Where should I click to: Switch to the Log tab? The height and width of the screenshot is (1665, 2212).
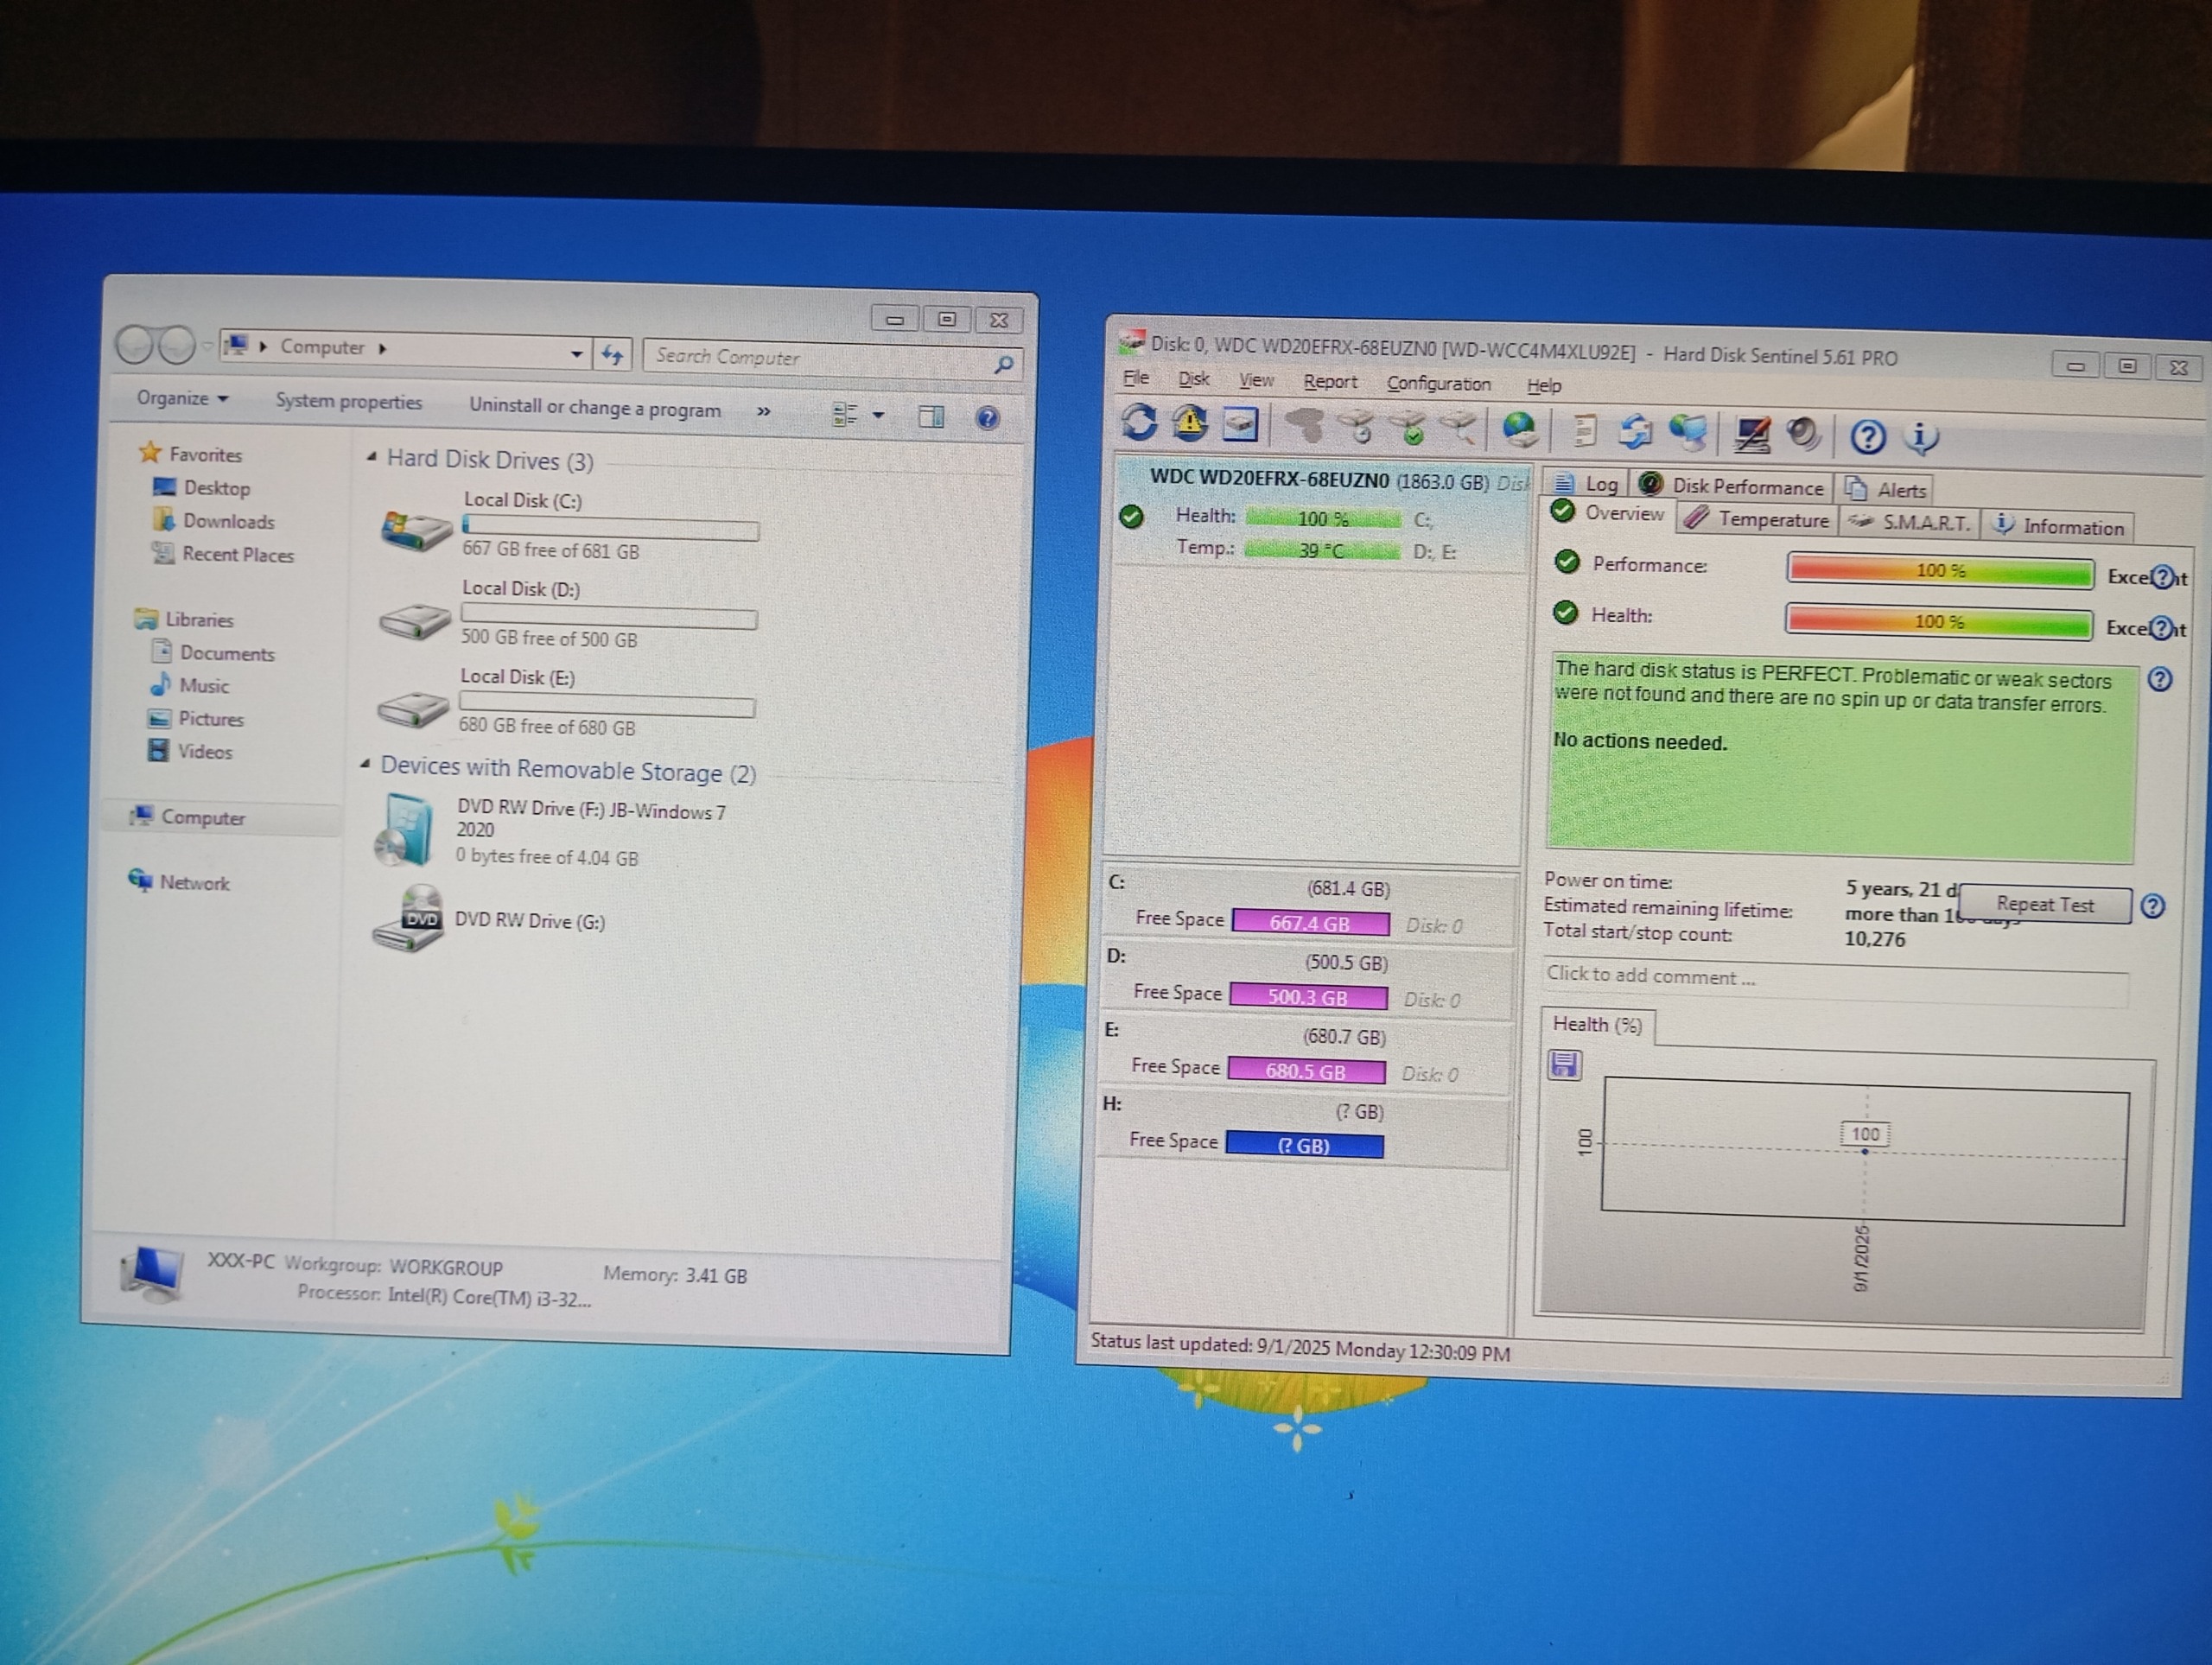point(1586,484)
